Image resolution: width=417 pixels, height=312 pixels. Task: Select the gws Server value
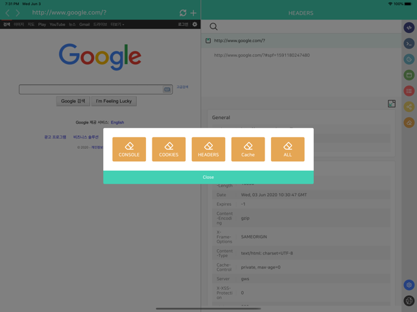pos(245,279)
